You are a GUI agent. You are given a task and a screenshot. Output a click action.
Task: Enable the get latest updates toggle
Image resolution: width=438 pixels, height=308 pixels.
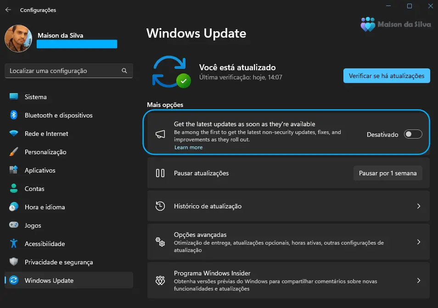pyautogui.click(x=412, y=134)
